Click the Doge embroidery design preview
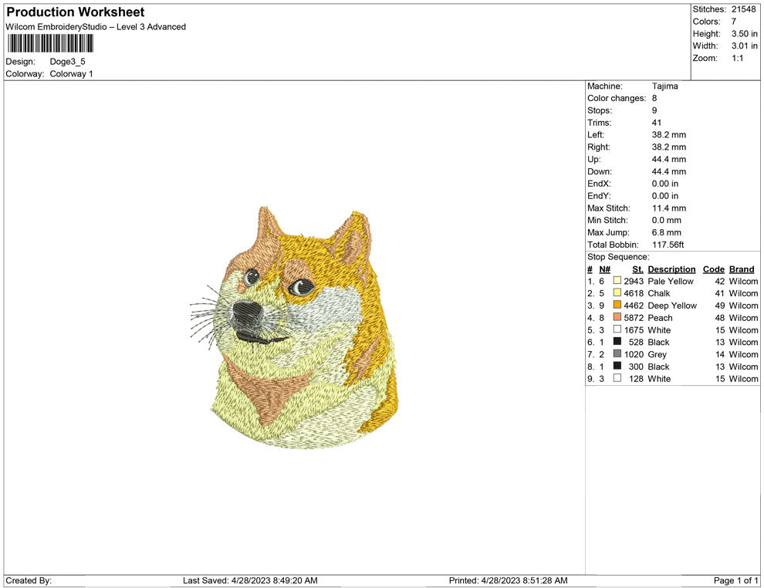This screenshot has height=588, width=764. pyautogui.click(x=294, y=327)
